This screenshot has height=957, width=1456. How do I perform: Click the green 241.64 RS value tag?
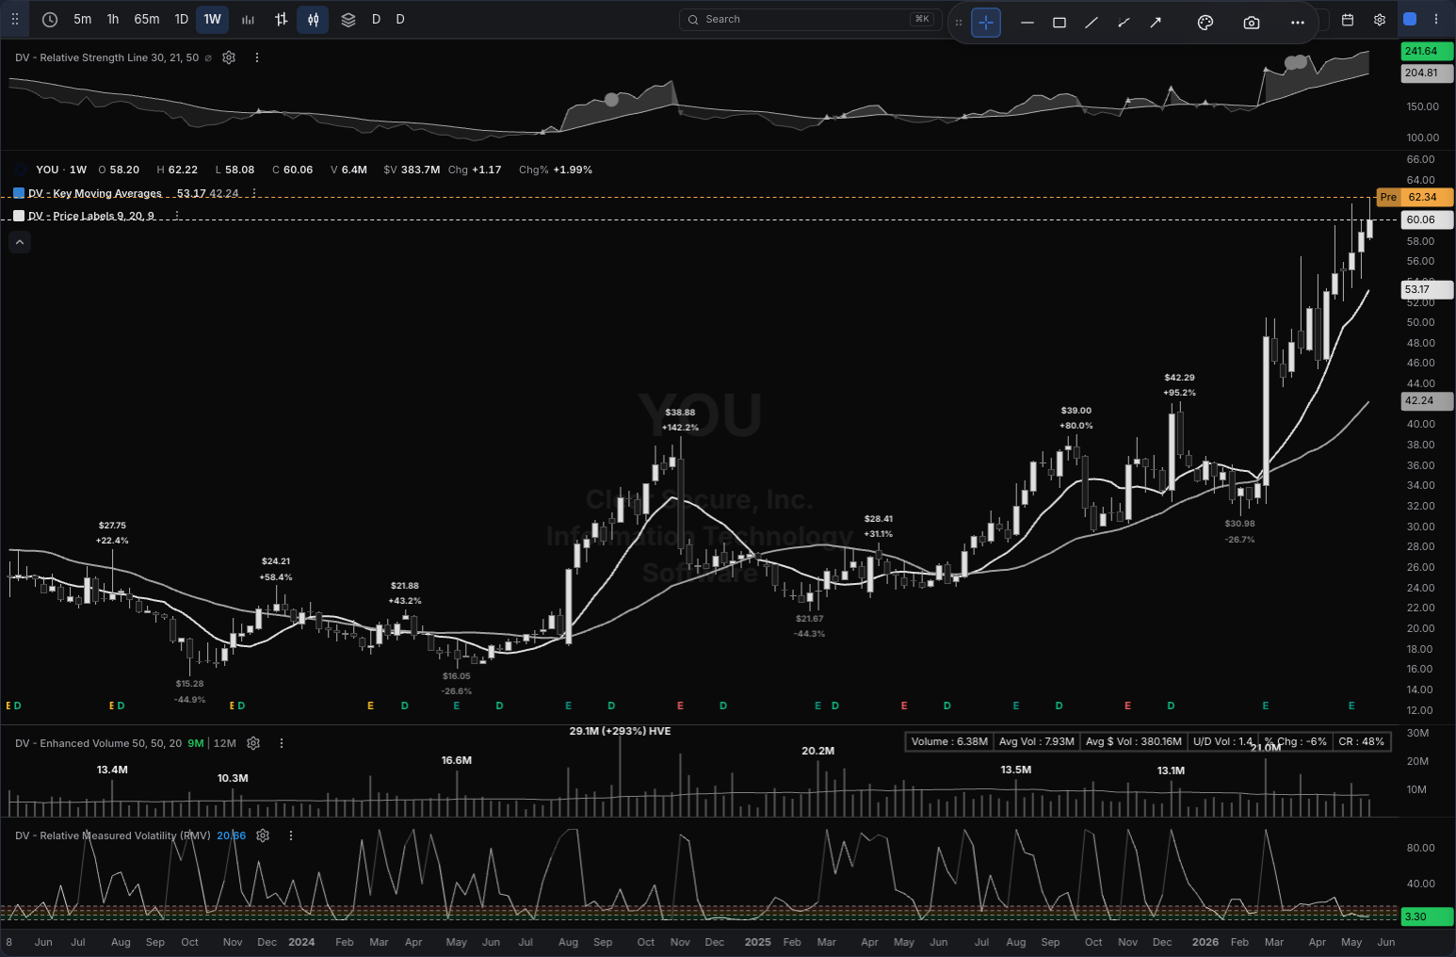(1427, 51)
